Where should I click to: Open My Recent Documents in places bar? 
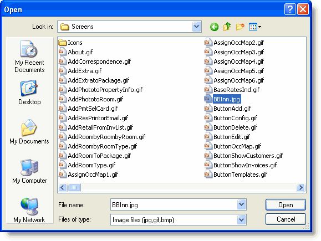[x=29, y=57]
